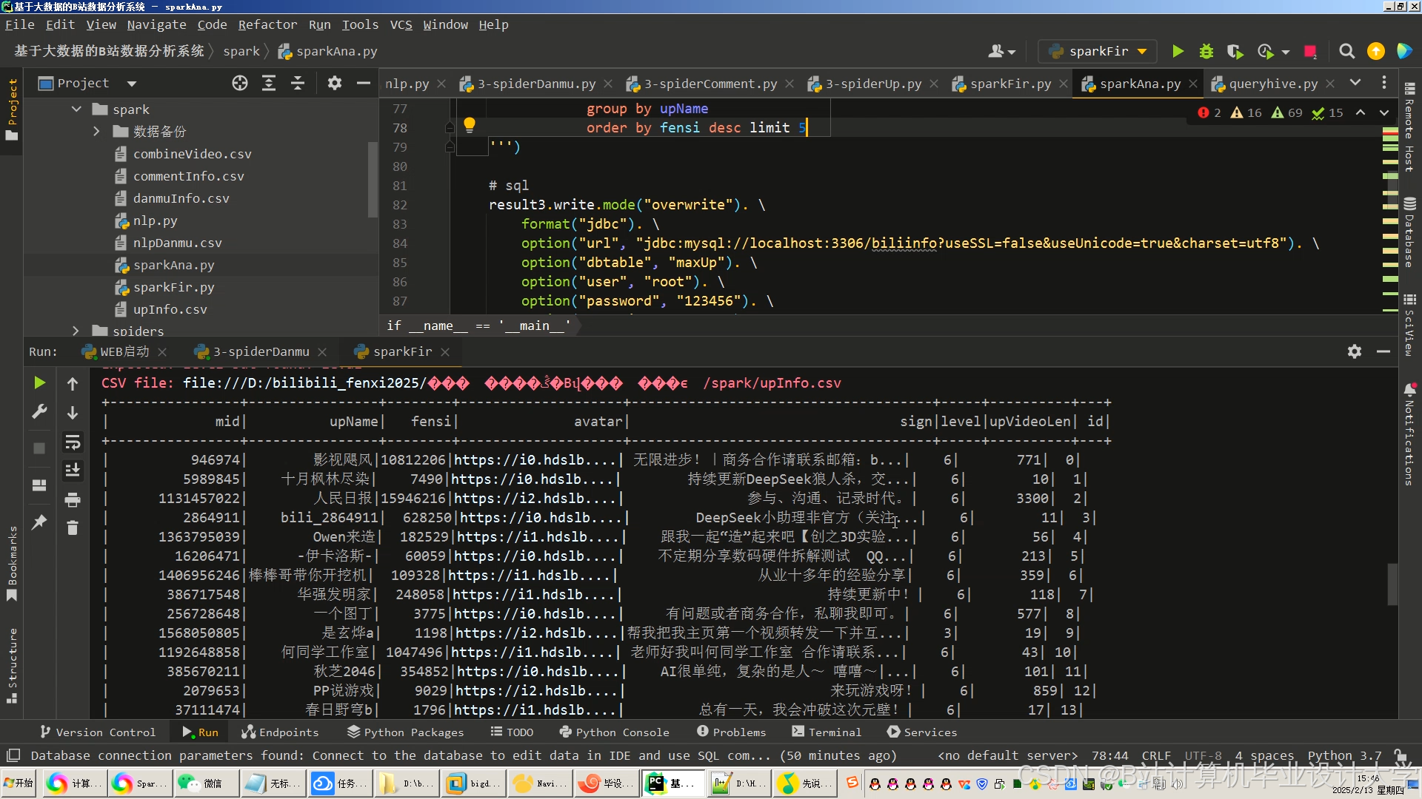This screenshot has height=799, width=1422.
Task: Stop the running process with red square
Action: pos(1310,51)
